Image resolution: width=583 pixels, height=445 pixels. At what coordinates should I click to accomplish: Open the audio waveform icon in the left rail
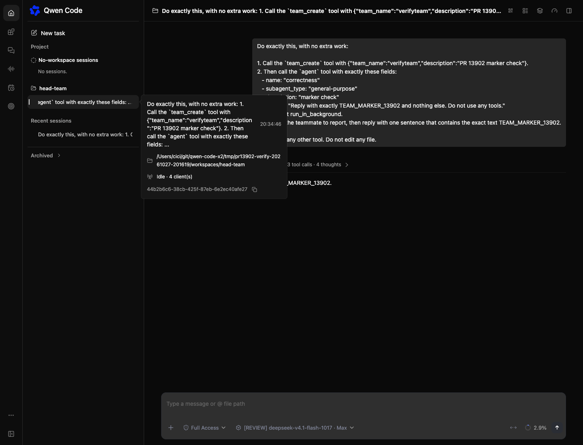pos(11,69)
